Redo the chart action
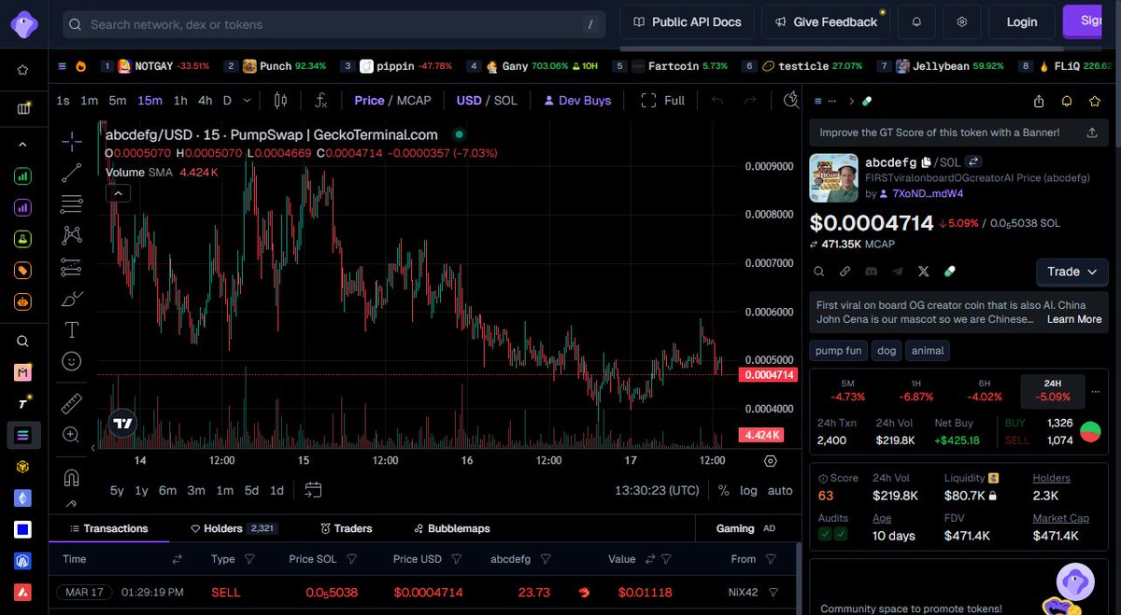Image resolution: width=1121 pixels, height=615 pixels. pos(750,100)
